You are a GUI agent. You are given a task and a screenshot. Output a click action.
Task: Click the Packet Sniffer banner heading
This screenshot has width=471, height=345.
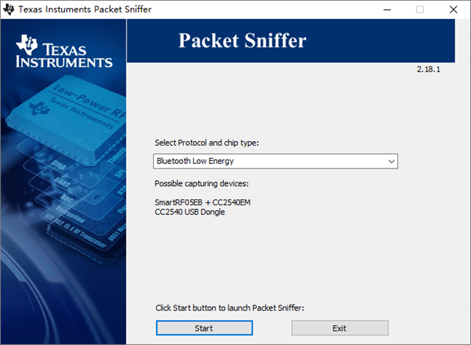(x=242, y=40)
